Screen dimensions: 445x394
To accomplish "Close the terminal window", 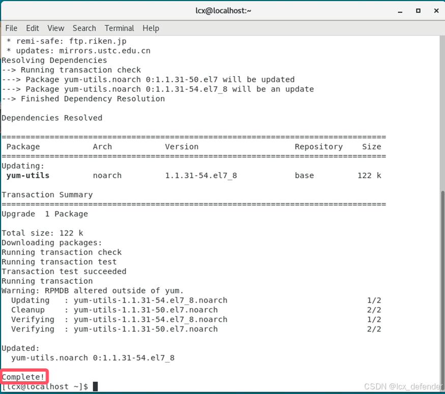I will click(436, 11).
